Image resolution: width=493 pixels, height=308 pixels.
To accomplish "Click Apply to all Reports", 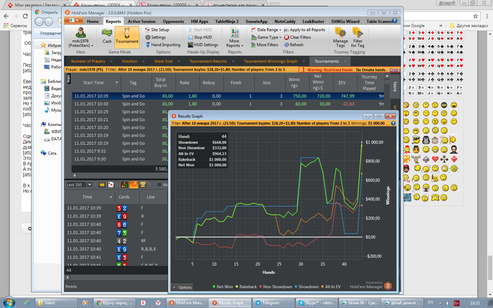I will 304,30.
